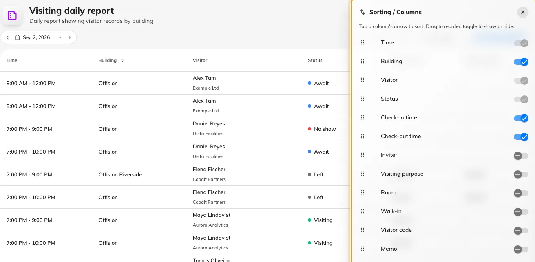Open the Sep 2, 2026 date picker dropdown
This screenshot has width=535, height=262.
pos(39,37)
